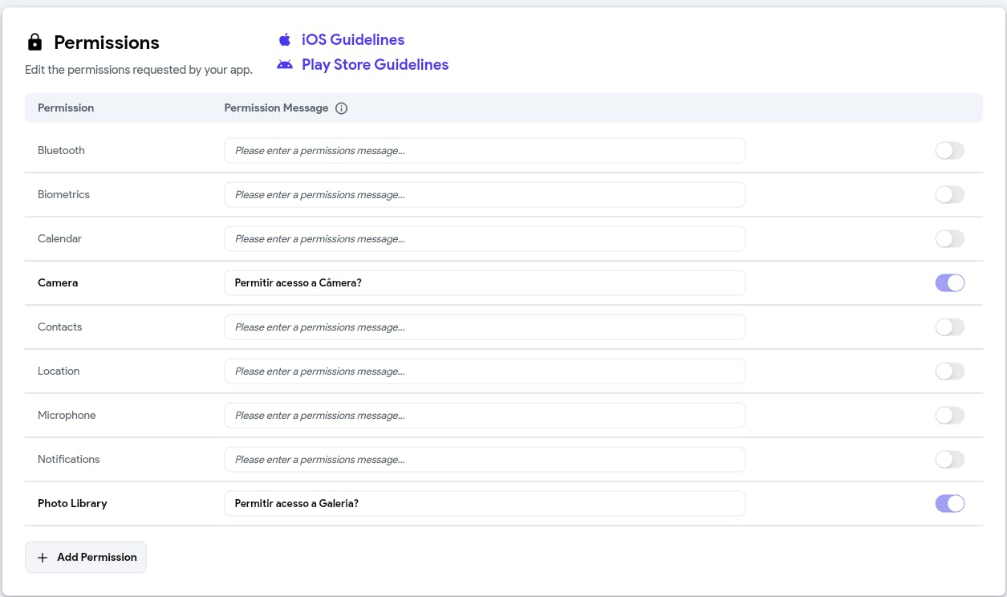Switch on the Location permission
Image resolution: width=1007 pixels, height=597 pixels.
[x=949, y=372]
